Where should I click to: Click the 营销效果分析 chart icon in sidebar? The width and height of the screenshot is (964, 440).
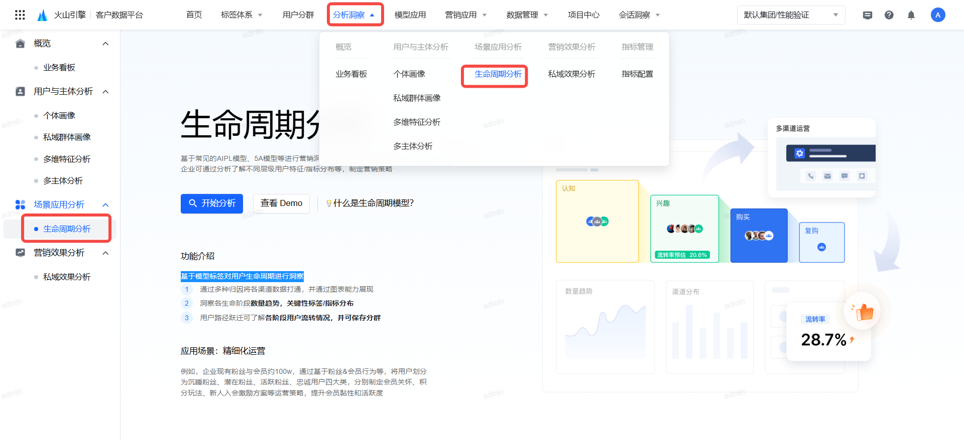tap(20, 253)
